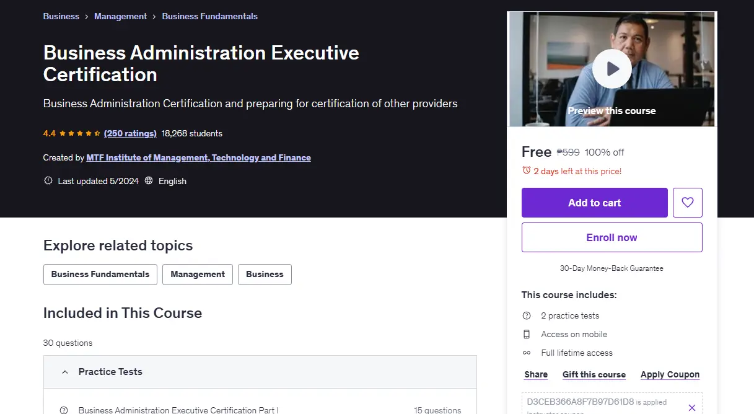Click the Enroll now button
Screen dimensions: 754x414
[x=612, y=237]
